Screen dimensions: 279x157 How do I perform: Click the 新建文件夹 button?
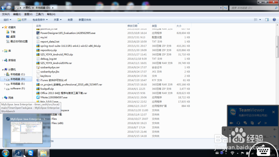point(85,20)
